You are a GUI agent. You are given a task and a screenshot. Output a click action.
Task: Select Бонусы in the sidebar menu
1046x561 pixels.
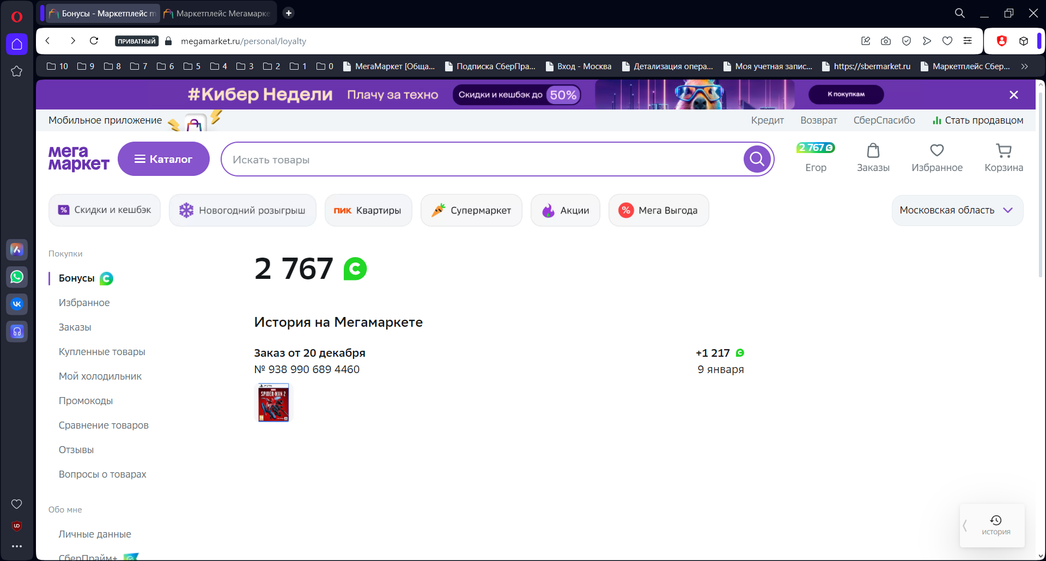coord(77,278)
